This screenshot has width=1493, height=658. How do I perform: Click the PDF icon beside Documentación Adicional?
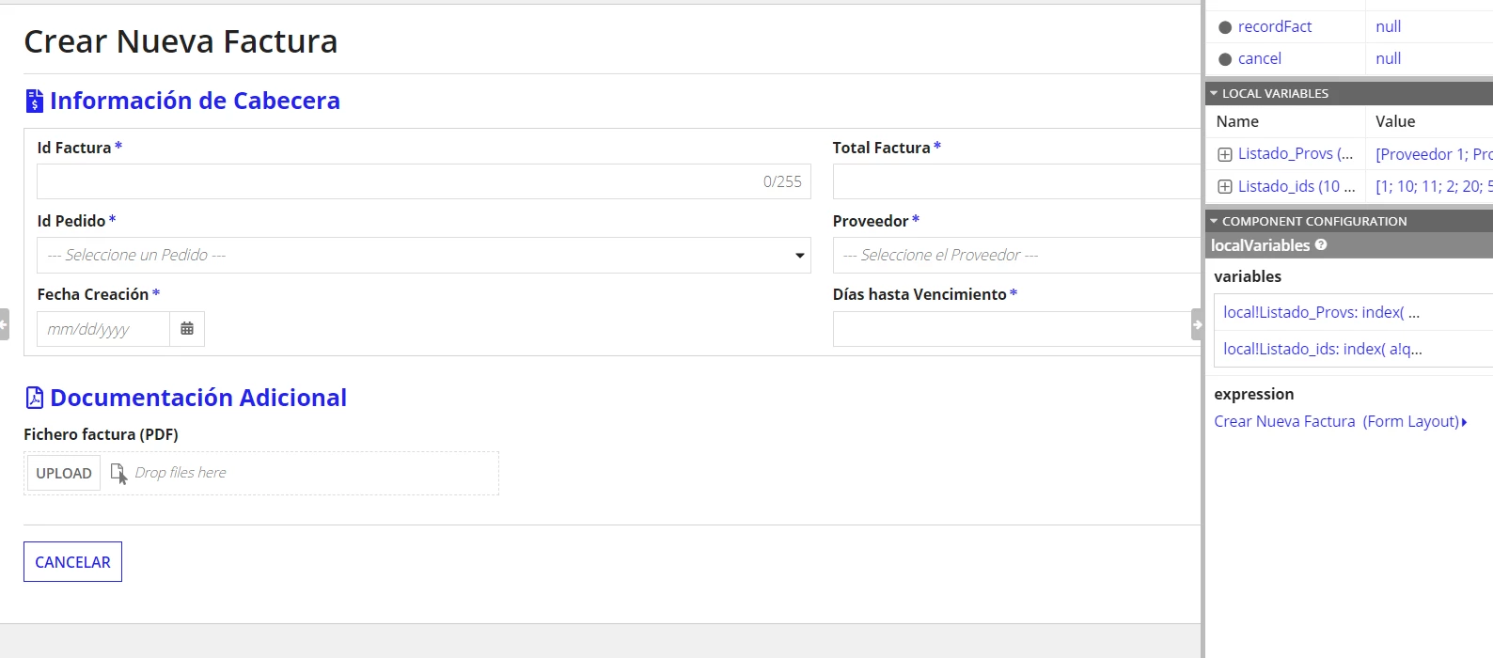tap(35, 398)
